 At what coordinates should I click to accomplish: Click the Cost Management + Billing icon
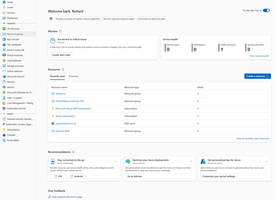[x=4, y=103]
